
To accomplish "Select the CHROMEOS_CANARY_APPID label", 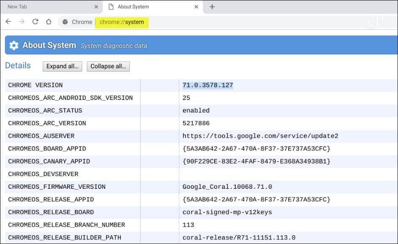I will [49, 161].
